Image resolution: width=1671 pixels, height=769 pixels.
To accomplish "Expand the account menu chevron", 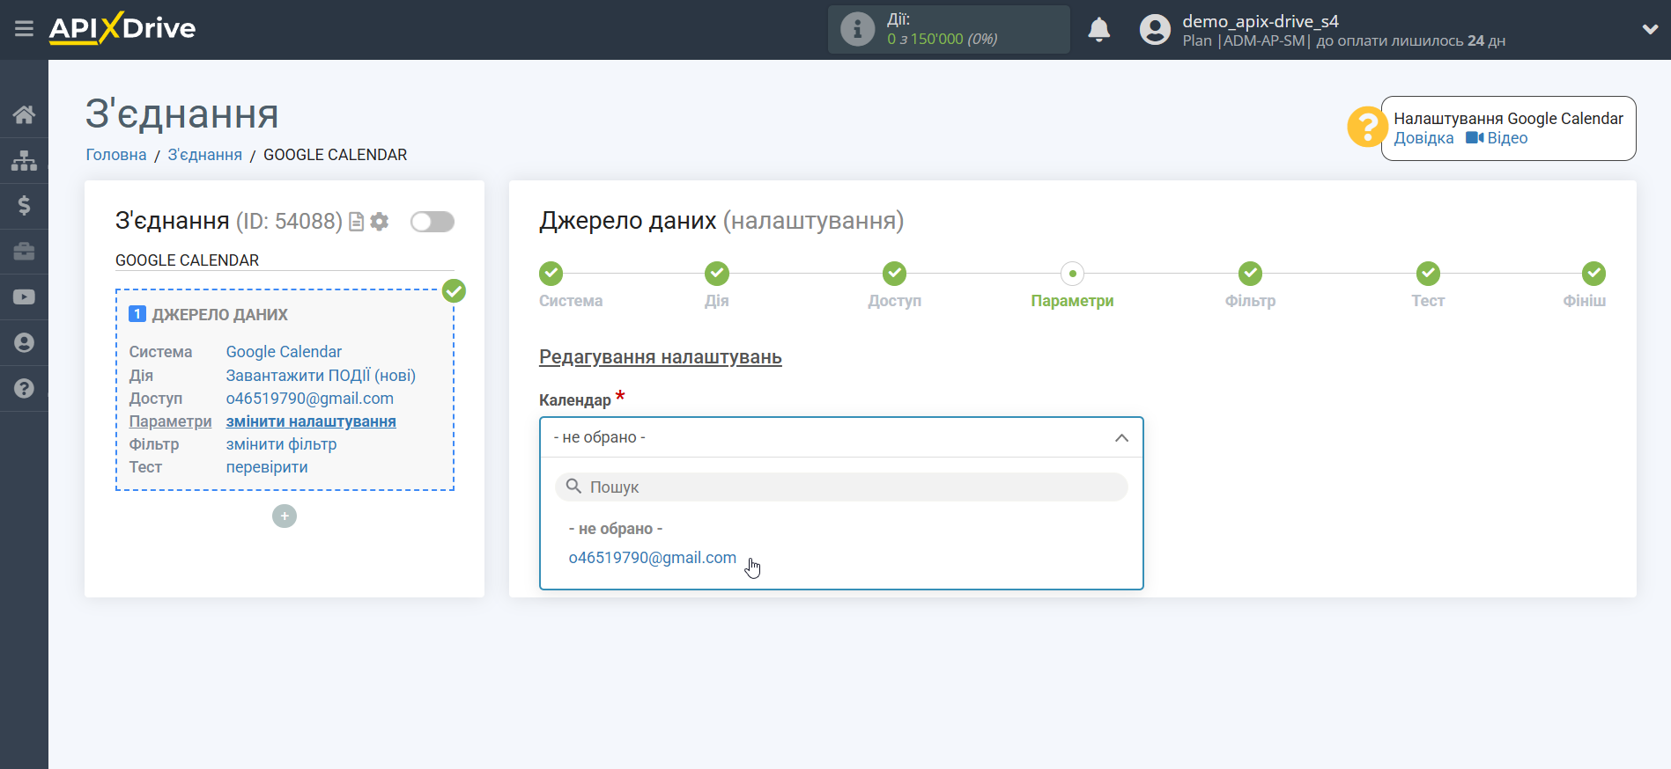I will (1650, 29).
